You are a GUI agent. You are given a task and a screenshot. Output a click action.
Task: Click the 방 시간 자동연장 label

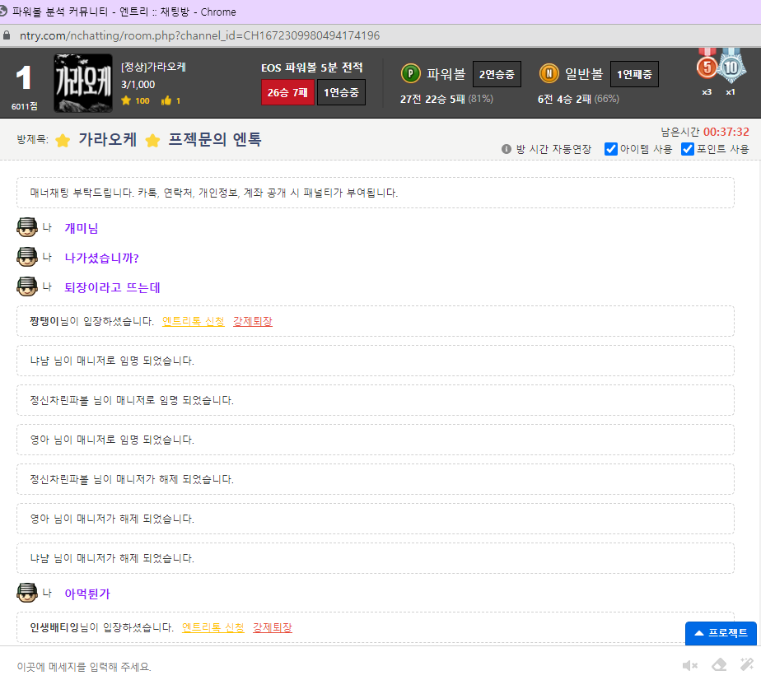click(x=553, y=149)
